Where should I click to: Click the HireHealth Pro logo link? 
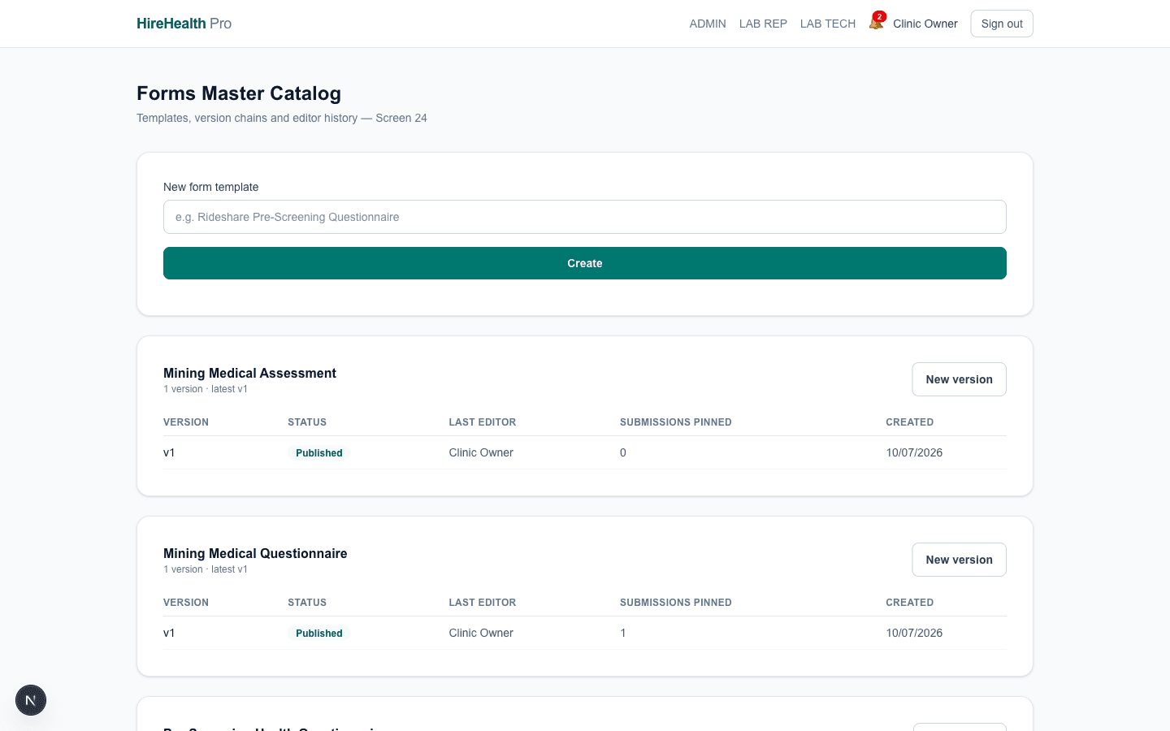tap(184, 24)
